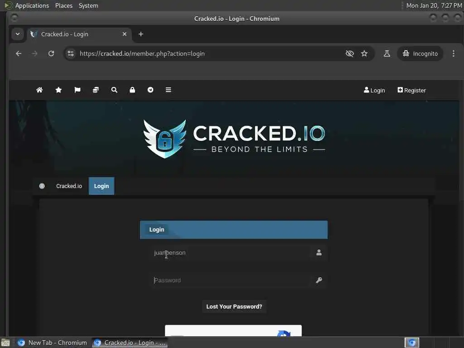
Task: Click the user icon beside username field
Action: click(319, 252)
